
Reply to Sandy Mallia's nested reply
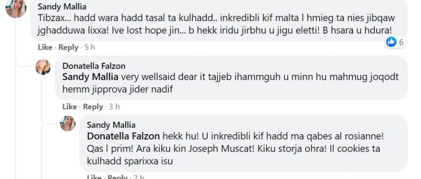click(x=118, y=177)
